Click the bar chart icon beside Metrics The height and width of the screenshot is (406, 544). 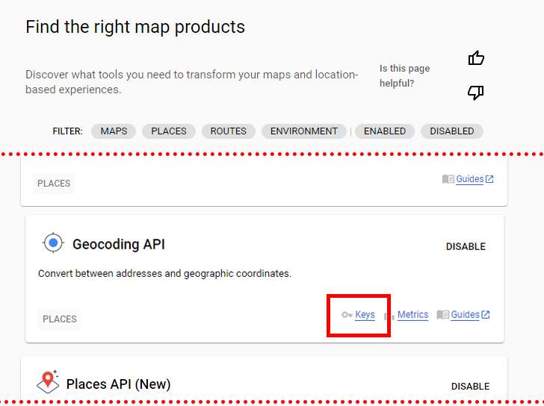click(389, 316)
